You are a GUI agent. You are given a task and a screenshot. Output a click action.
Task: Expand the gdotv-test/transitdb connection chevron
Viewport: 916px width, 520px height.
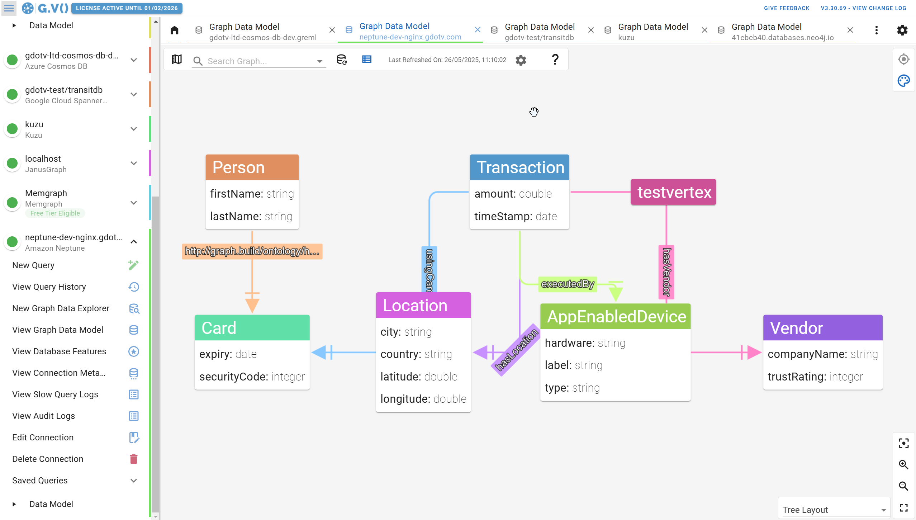click(x=134, y=94)
